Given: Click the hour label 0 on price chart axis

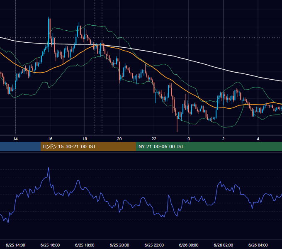Looking at the screenshot, I should pyautogui.click(x=189, y=139).
